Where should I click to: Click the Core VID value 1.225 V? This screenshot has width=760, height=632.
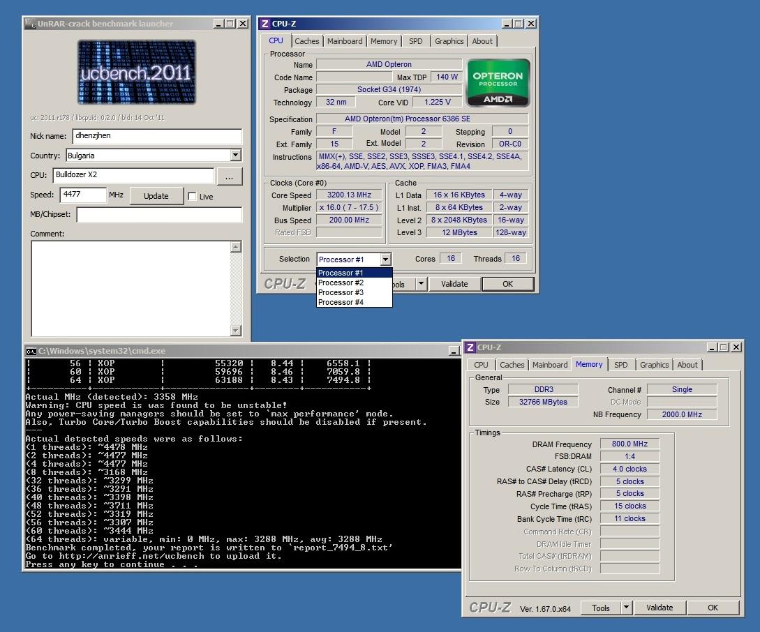[437, 102]
